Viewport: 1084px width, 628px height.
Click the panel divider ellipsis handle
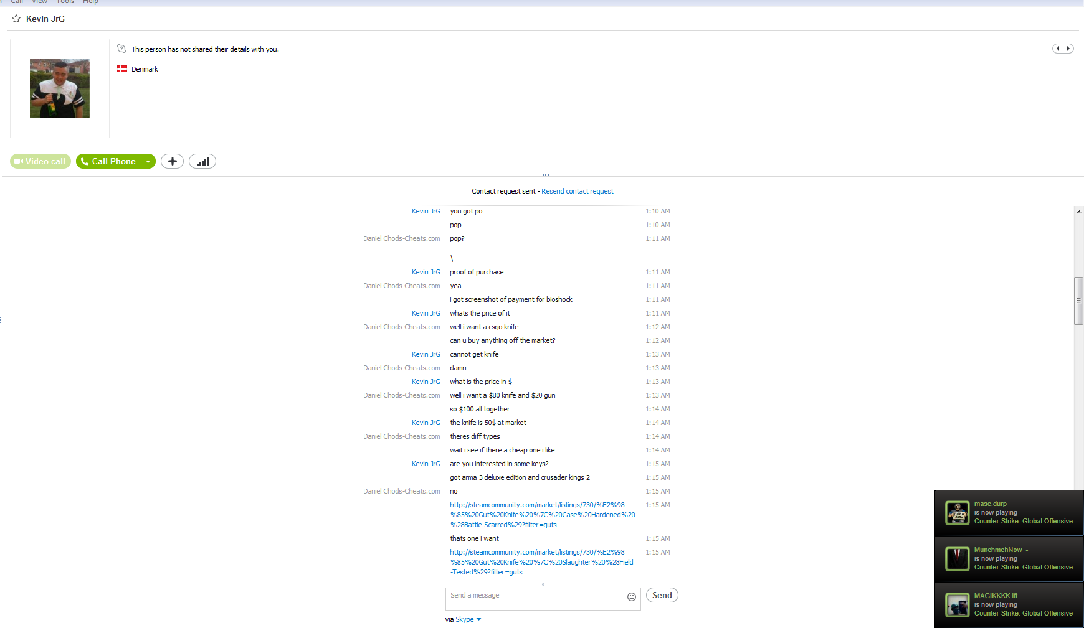pyautogui.click(x=546, y=175)
